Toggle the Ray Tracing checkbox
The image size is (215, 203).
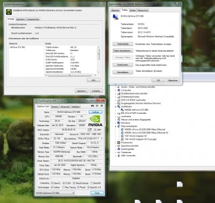pyautogui.click(x=63, y=187)
